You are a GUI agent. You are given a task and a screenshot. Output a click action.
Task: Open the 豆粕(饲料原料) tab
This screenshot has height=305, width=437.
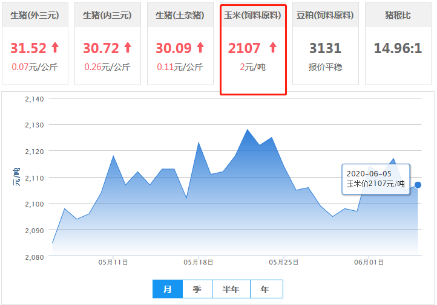click(326, 15)
